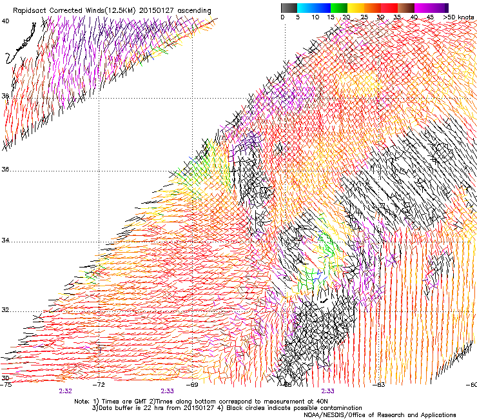Viewport: 477px width, 419px height.
Task: Click the Rapidscat Corrected Winds title text
Action: pos(112,11)
